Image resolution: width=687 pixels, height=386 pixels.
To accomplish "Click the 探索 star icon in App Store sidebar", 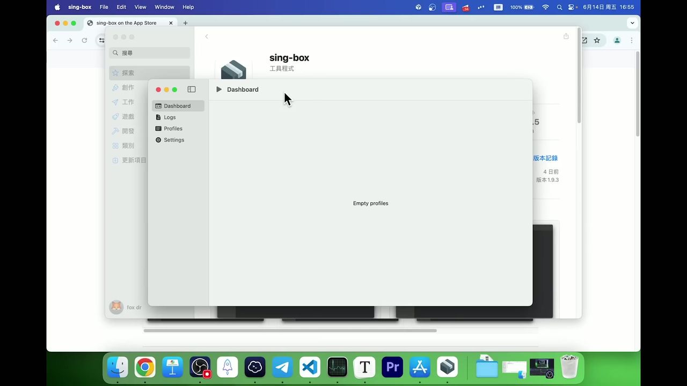I will [115, 72].
